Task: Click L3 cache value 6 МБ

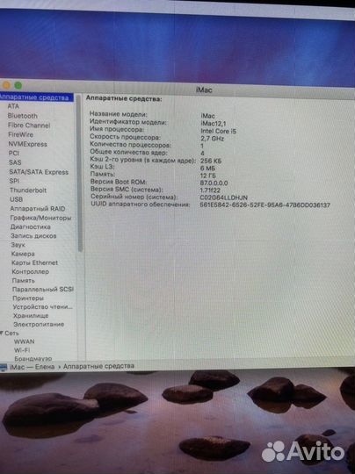Action: click(x=207, y=168)
